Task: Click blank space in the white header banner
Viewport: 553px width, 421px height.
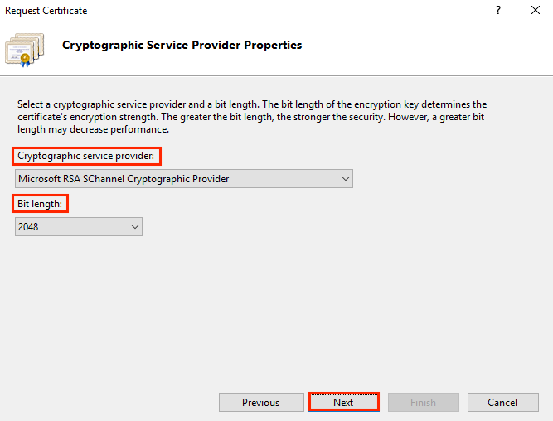Action: coord(431,50)
